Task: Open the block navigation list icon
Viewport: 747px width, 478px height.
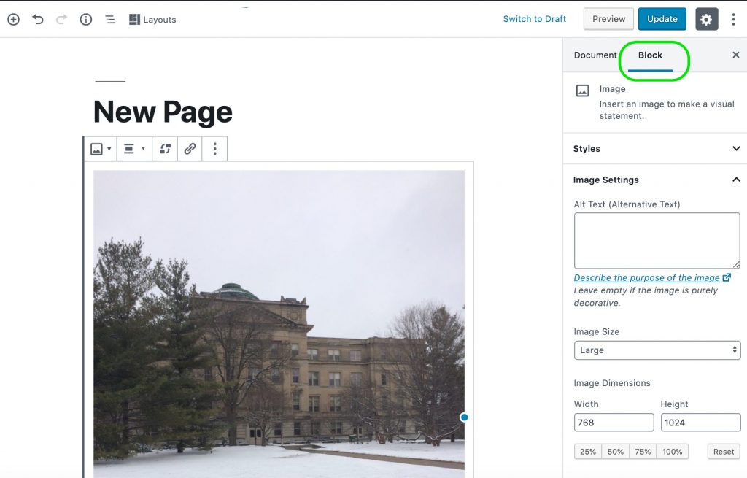Action: [x=110, y=20]
